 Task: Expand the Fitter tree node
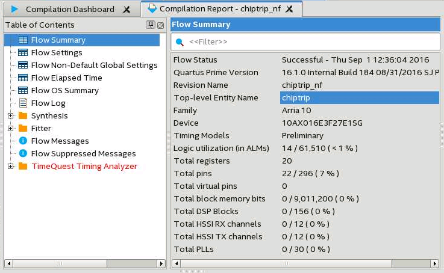[x=10, y=128]
